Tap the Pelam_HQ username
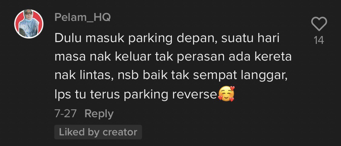Screen dimensions: 341x146 click(83, 17)
